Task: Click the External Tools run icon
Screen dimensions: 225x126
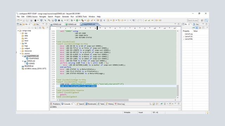Action: pyautogui.click(x=83, y=20)
